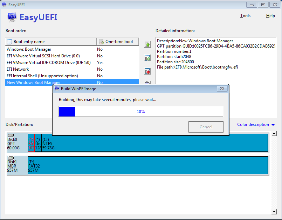
Task: Click the Build WinPE Image dialog icon
Action: (x=57, y=88)
